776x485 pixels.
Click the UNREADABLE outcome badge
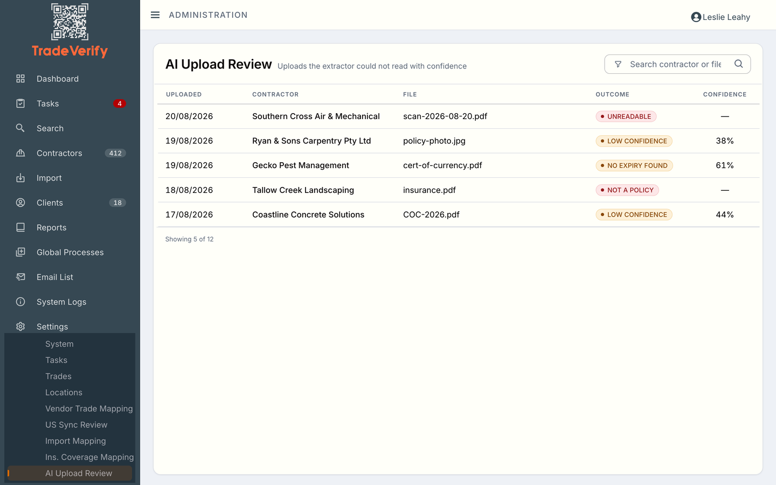[x=626, y=116]
